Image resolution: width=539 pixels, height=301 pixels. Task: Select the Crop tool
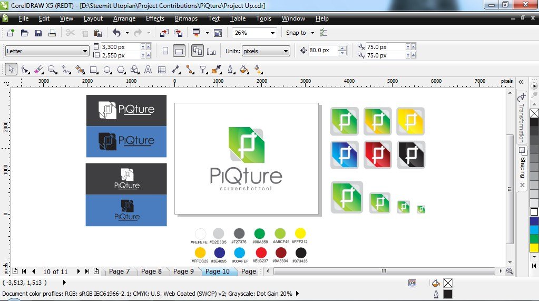pyautogui.click(x=39, y=70)
